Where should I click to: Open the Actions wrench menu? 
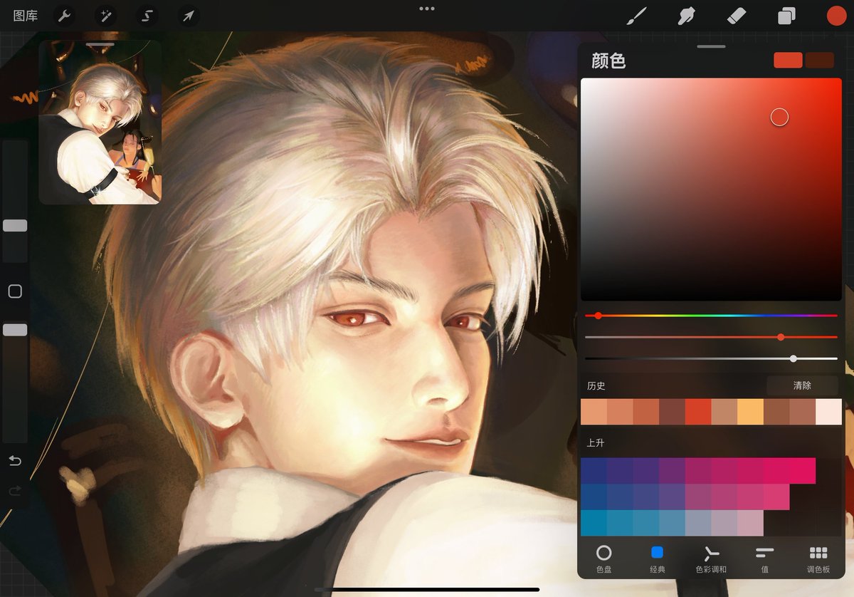pyautogui.click(x=63, y=15)
